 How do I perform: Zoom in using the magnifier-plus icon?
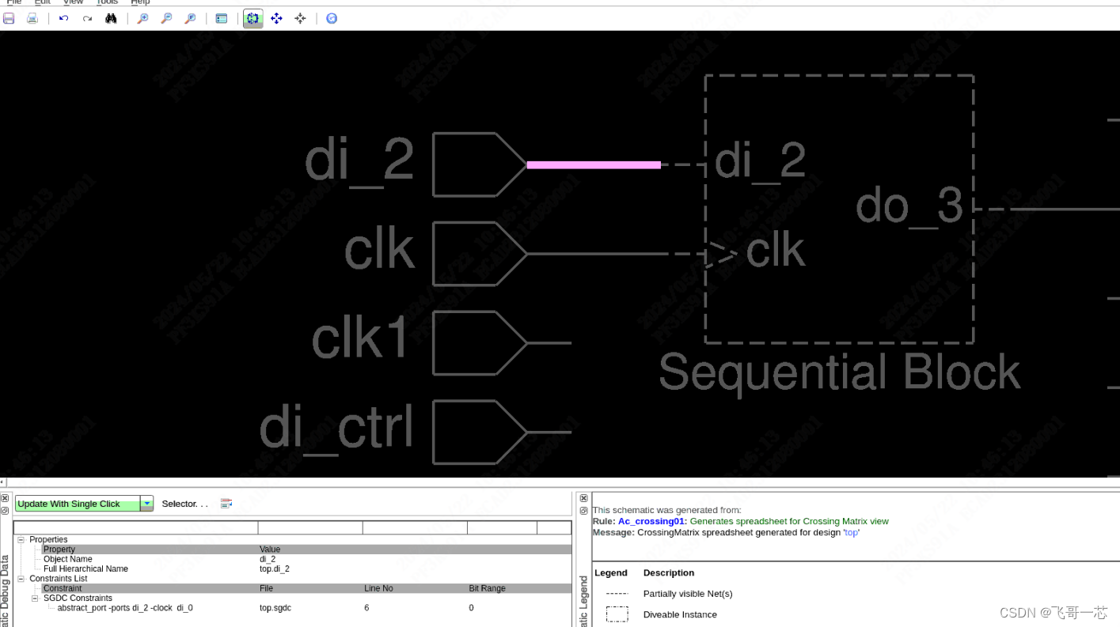click(142, 18)
